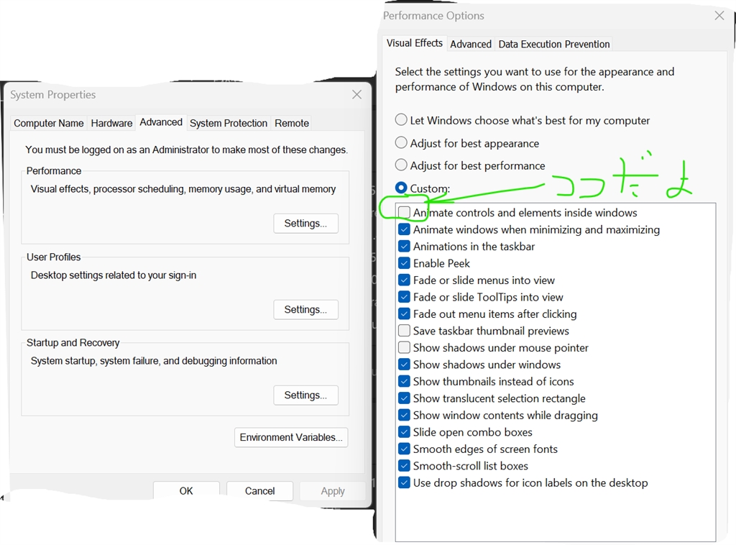Switch to the Computer Name tab
The width and height of the screenshot is (736, 545).
[48, 123]
